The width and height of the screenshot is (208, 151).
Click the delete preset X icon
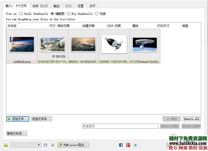point(53,145)
